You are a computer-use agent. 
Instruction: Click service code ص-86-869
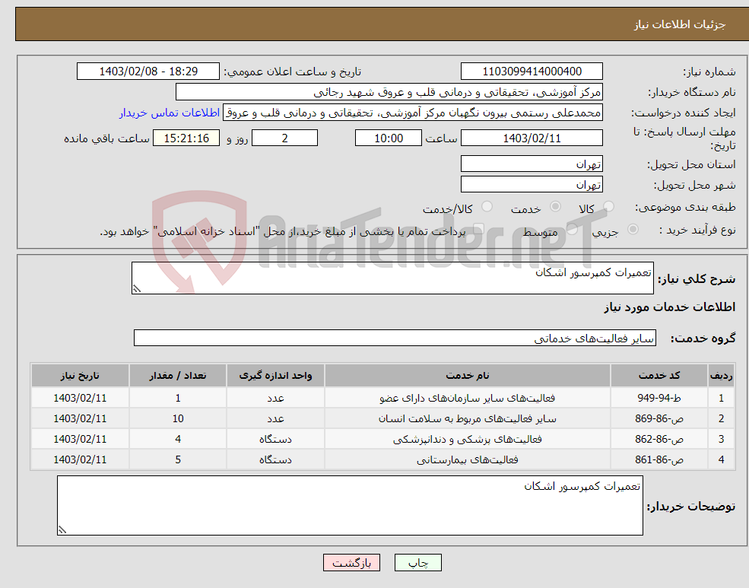pos(659,418)
